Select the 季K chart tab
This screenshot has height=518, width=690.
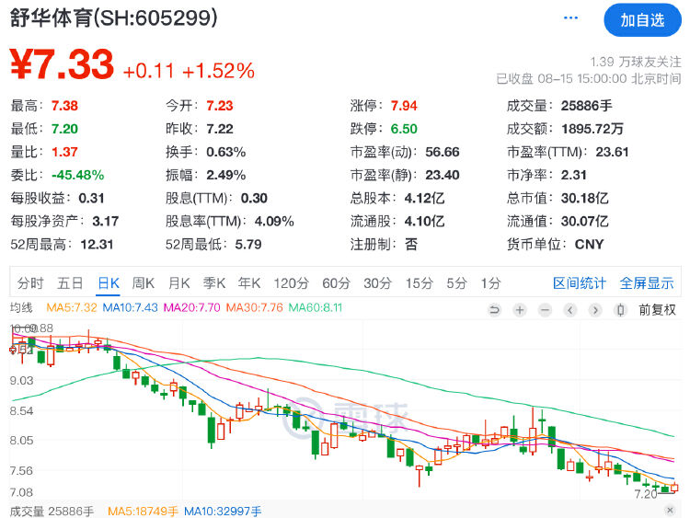[x=214, y=283]
